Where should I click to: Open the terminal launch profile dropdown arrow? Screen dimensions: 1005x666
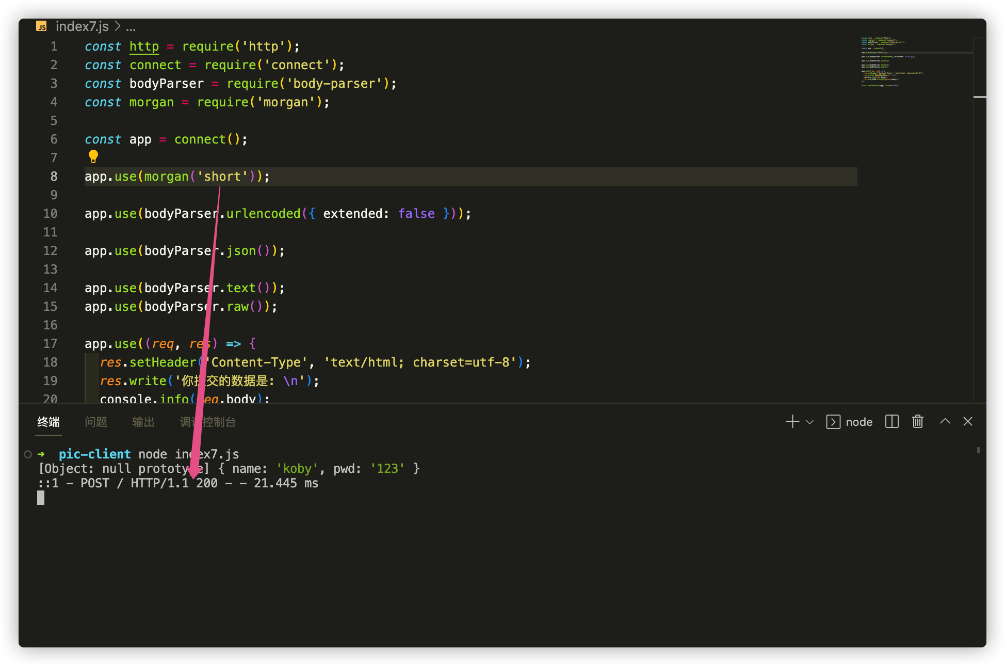[809, 422]
